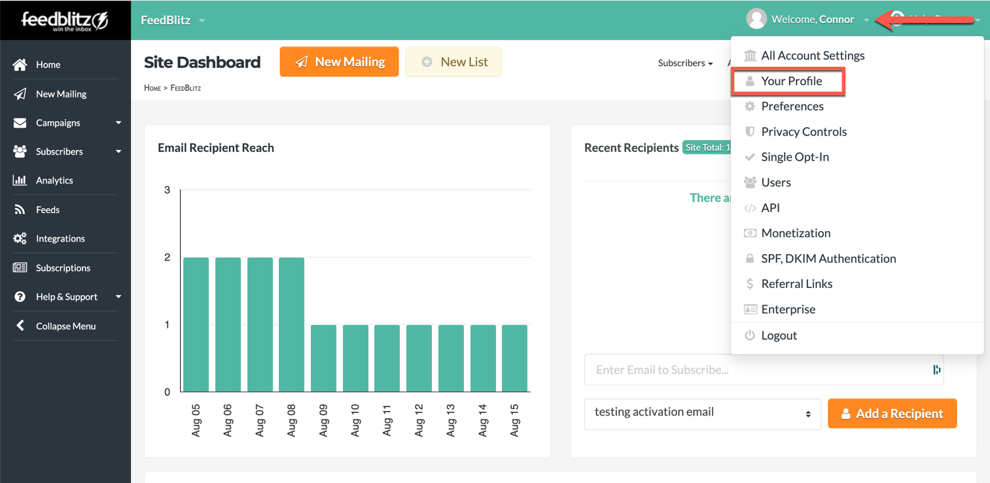Click the Recent Recipients heading
This screenshot has width=990, height=483.
click(x=631, y=148)
